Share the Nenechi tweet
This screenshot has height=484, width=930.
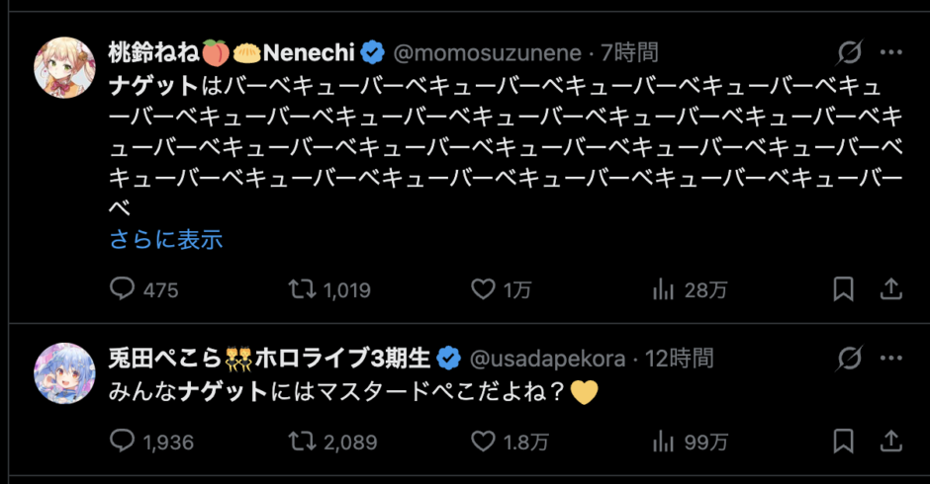coord(890,289)
